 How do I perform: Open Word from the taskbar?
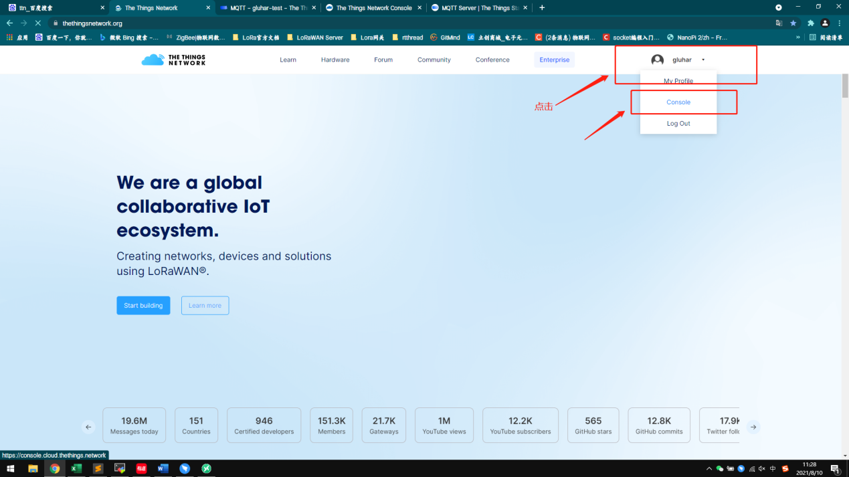pos(163,468)
